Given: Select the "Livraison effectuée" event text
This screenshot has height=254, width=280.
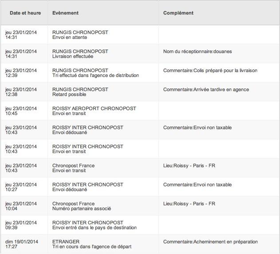Looking at the screenshot, I should click(x=73, y=57).
